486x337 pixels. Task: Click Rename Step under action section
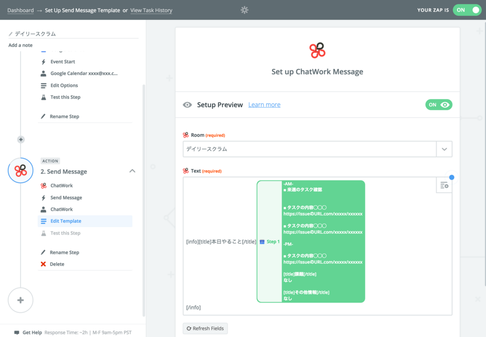[x=65, y=253]
